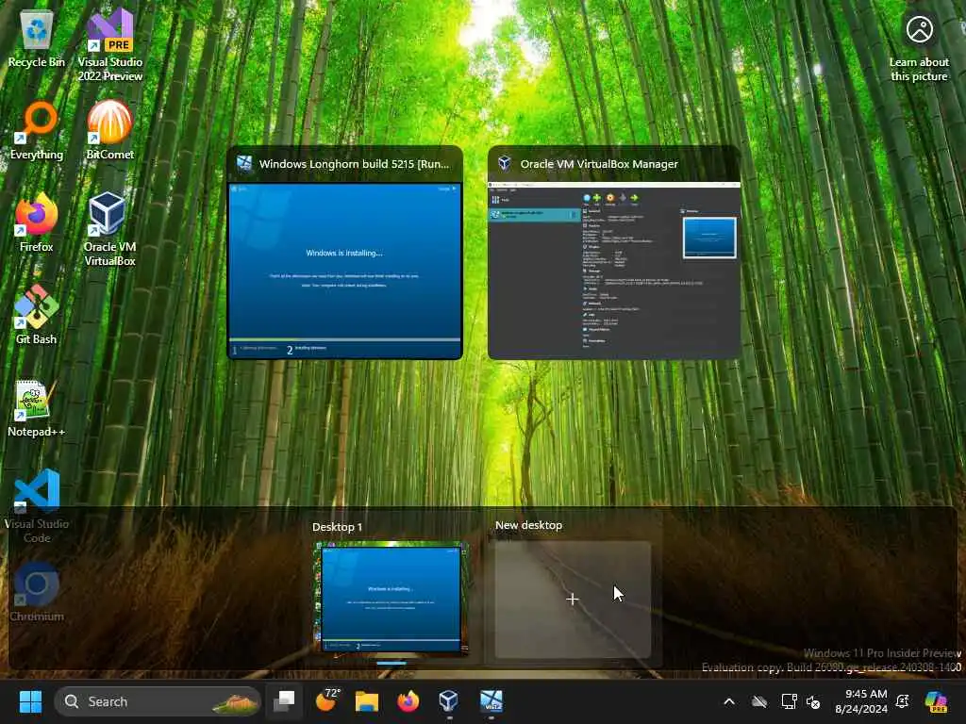Open the weather widget showing 72°

[x=327, y=700]
